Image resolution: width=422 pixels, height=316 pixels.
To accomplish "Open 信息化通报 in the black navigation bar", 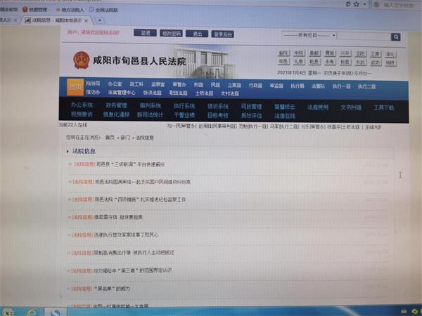I will pos(116,114).
